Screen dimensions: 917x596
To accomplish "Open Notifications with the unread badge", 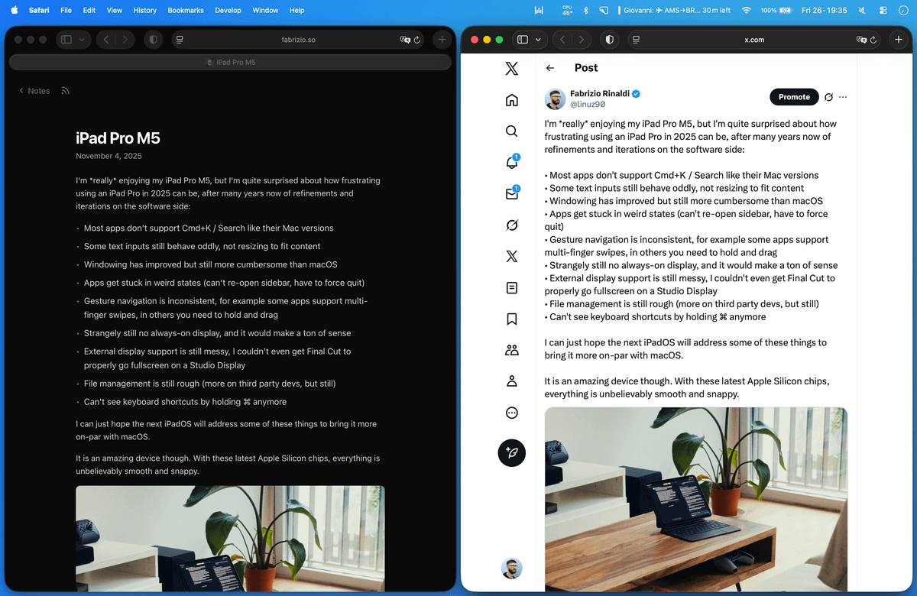I will (511, 162).
